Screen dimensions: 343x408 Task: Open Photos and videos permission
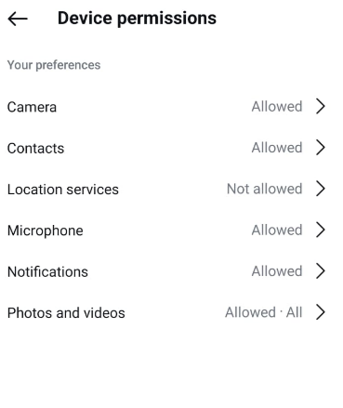click(171, 312)
